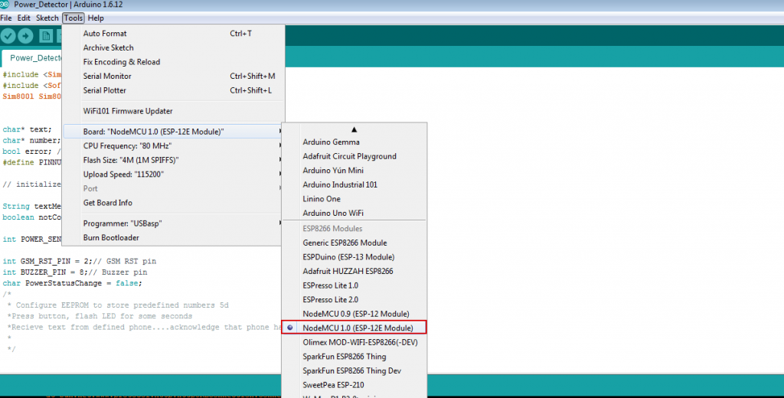Choose Auto Format from Tools menu
The height and width of the screenshot is (398, 784).
point(105,34)
